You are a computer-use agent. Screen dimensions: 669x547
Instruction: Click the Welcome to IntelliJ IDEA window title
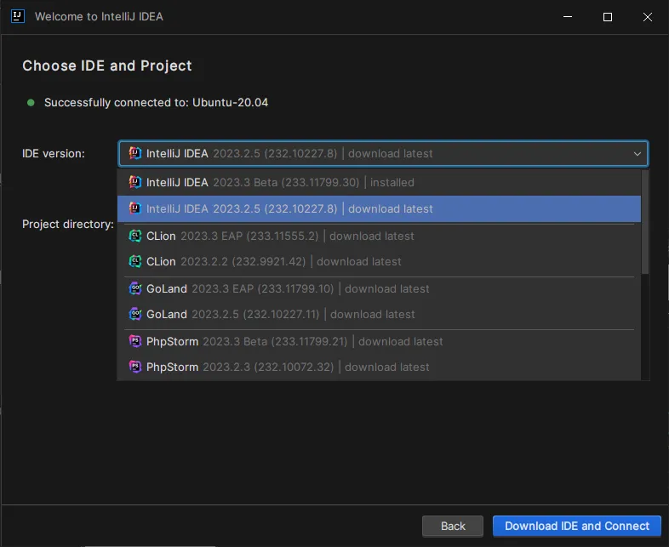tap(99, 17)
